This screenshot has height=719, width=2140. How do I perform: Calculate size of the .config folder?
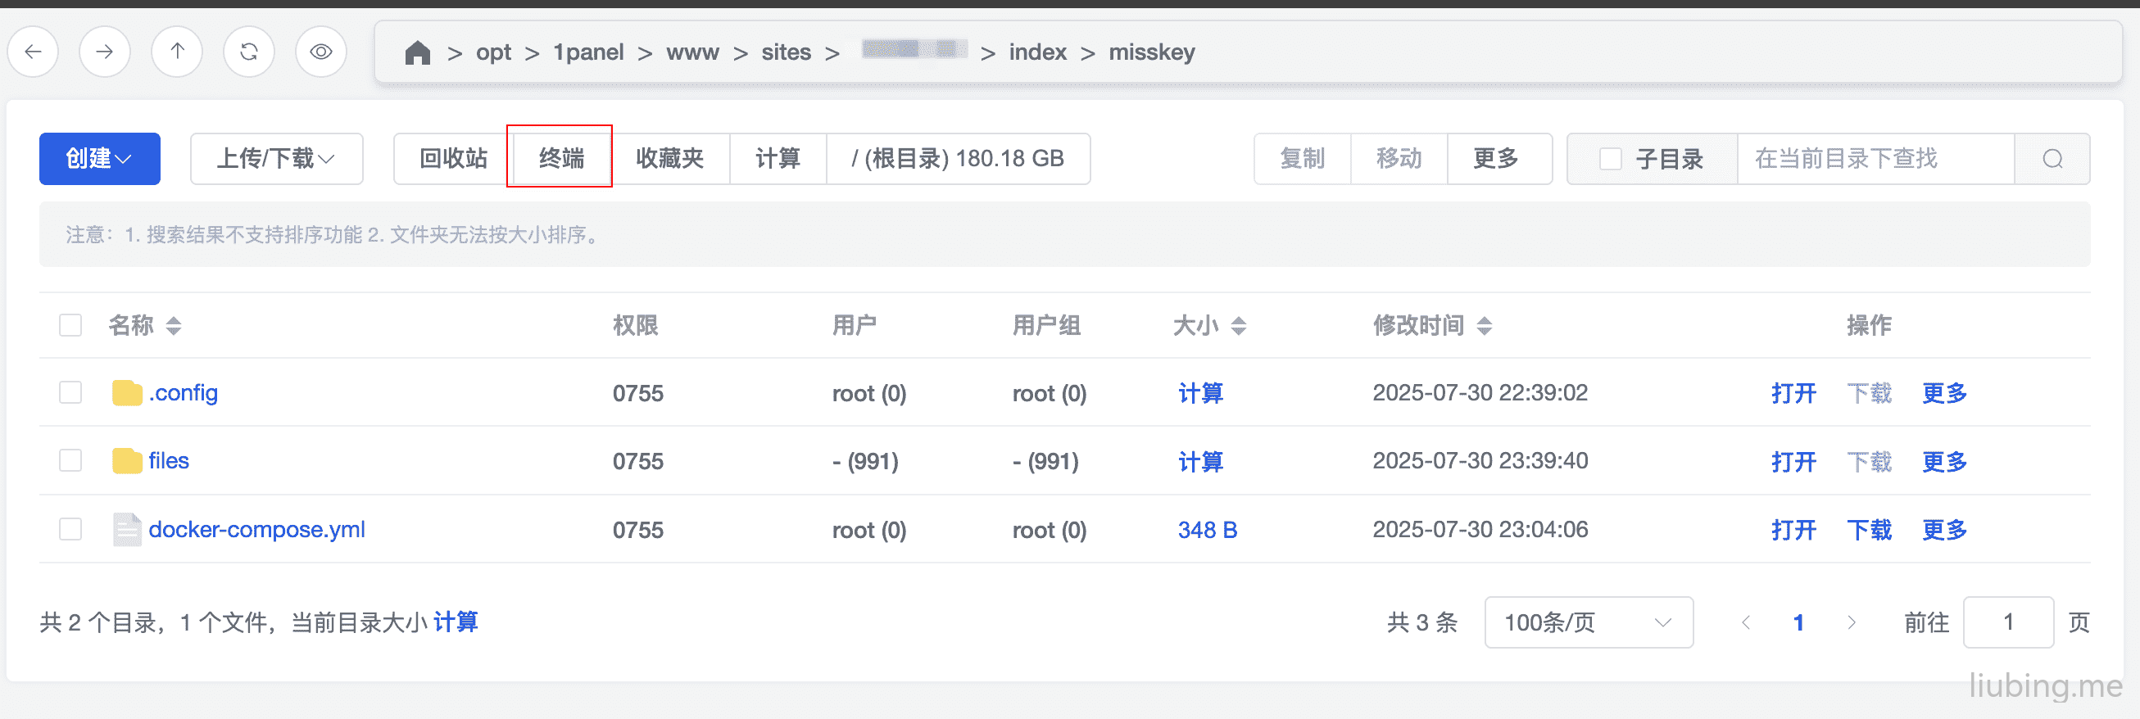1200,393
